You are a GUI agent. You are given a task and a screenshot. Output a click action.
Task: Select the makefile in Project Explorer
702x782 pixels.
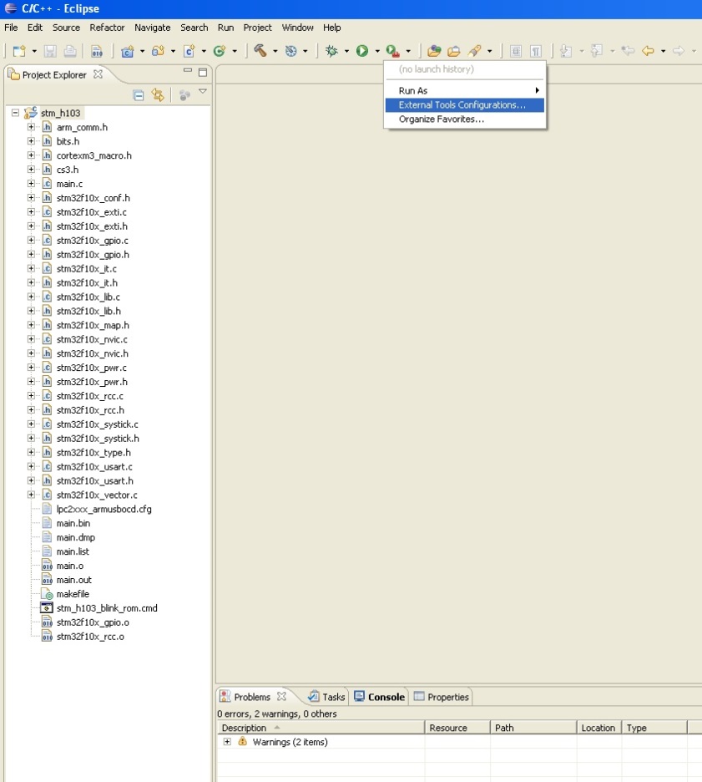[x=73, y=594]
